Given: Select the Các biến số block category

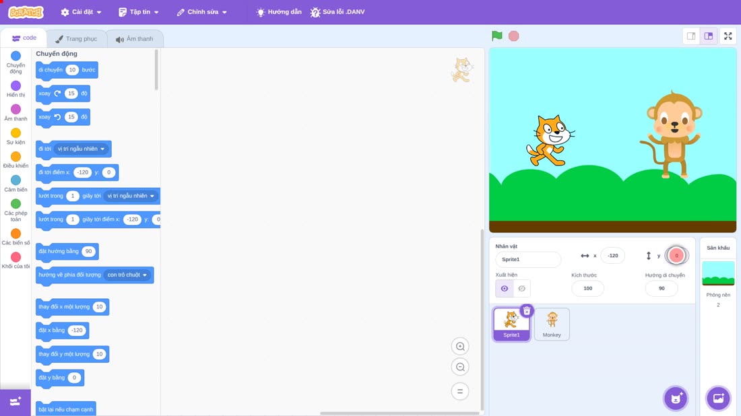Looking at the screenshot, I should pyautogui.click(x=15, y=236).
